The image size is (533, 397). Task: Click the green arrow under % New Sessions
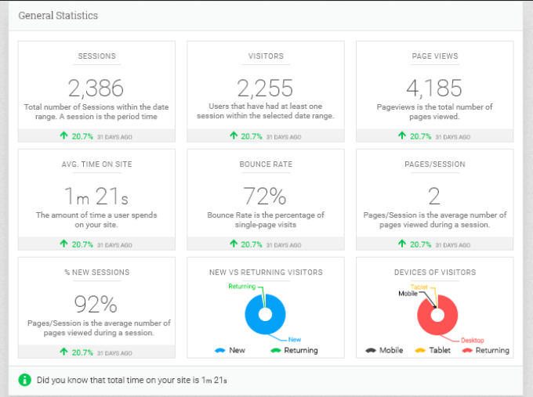pyautogui.click(x=63, y=352)
